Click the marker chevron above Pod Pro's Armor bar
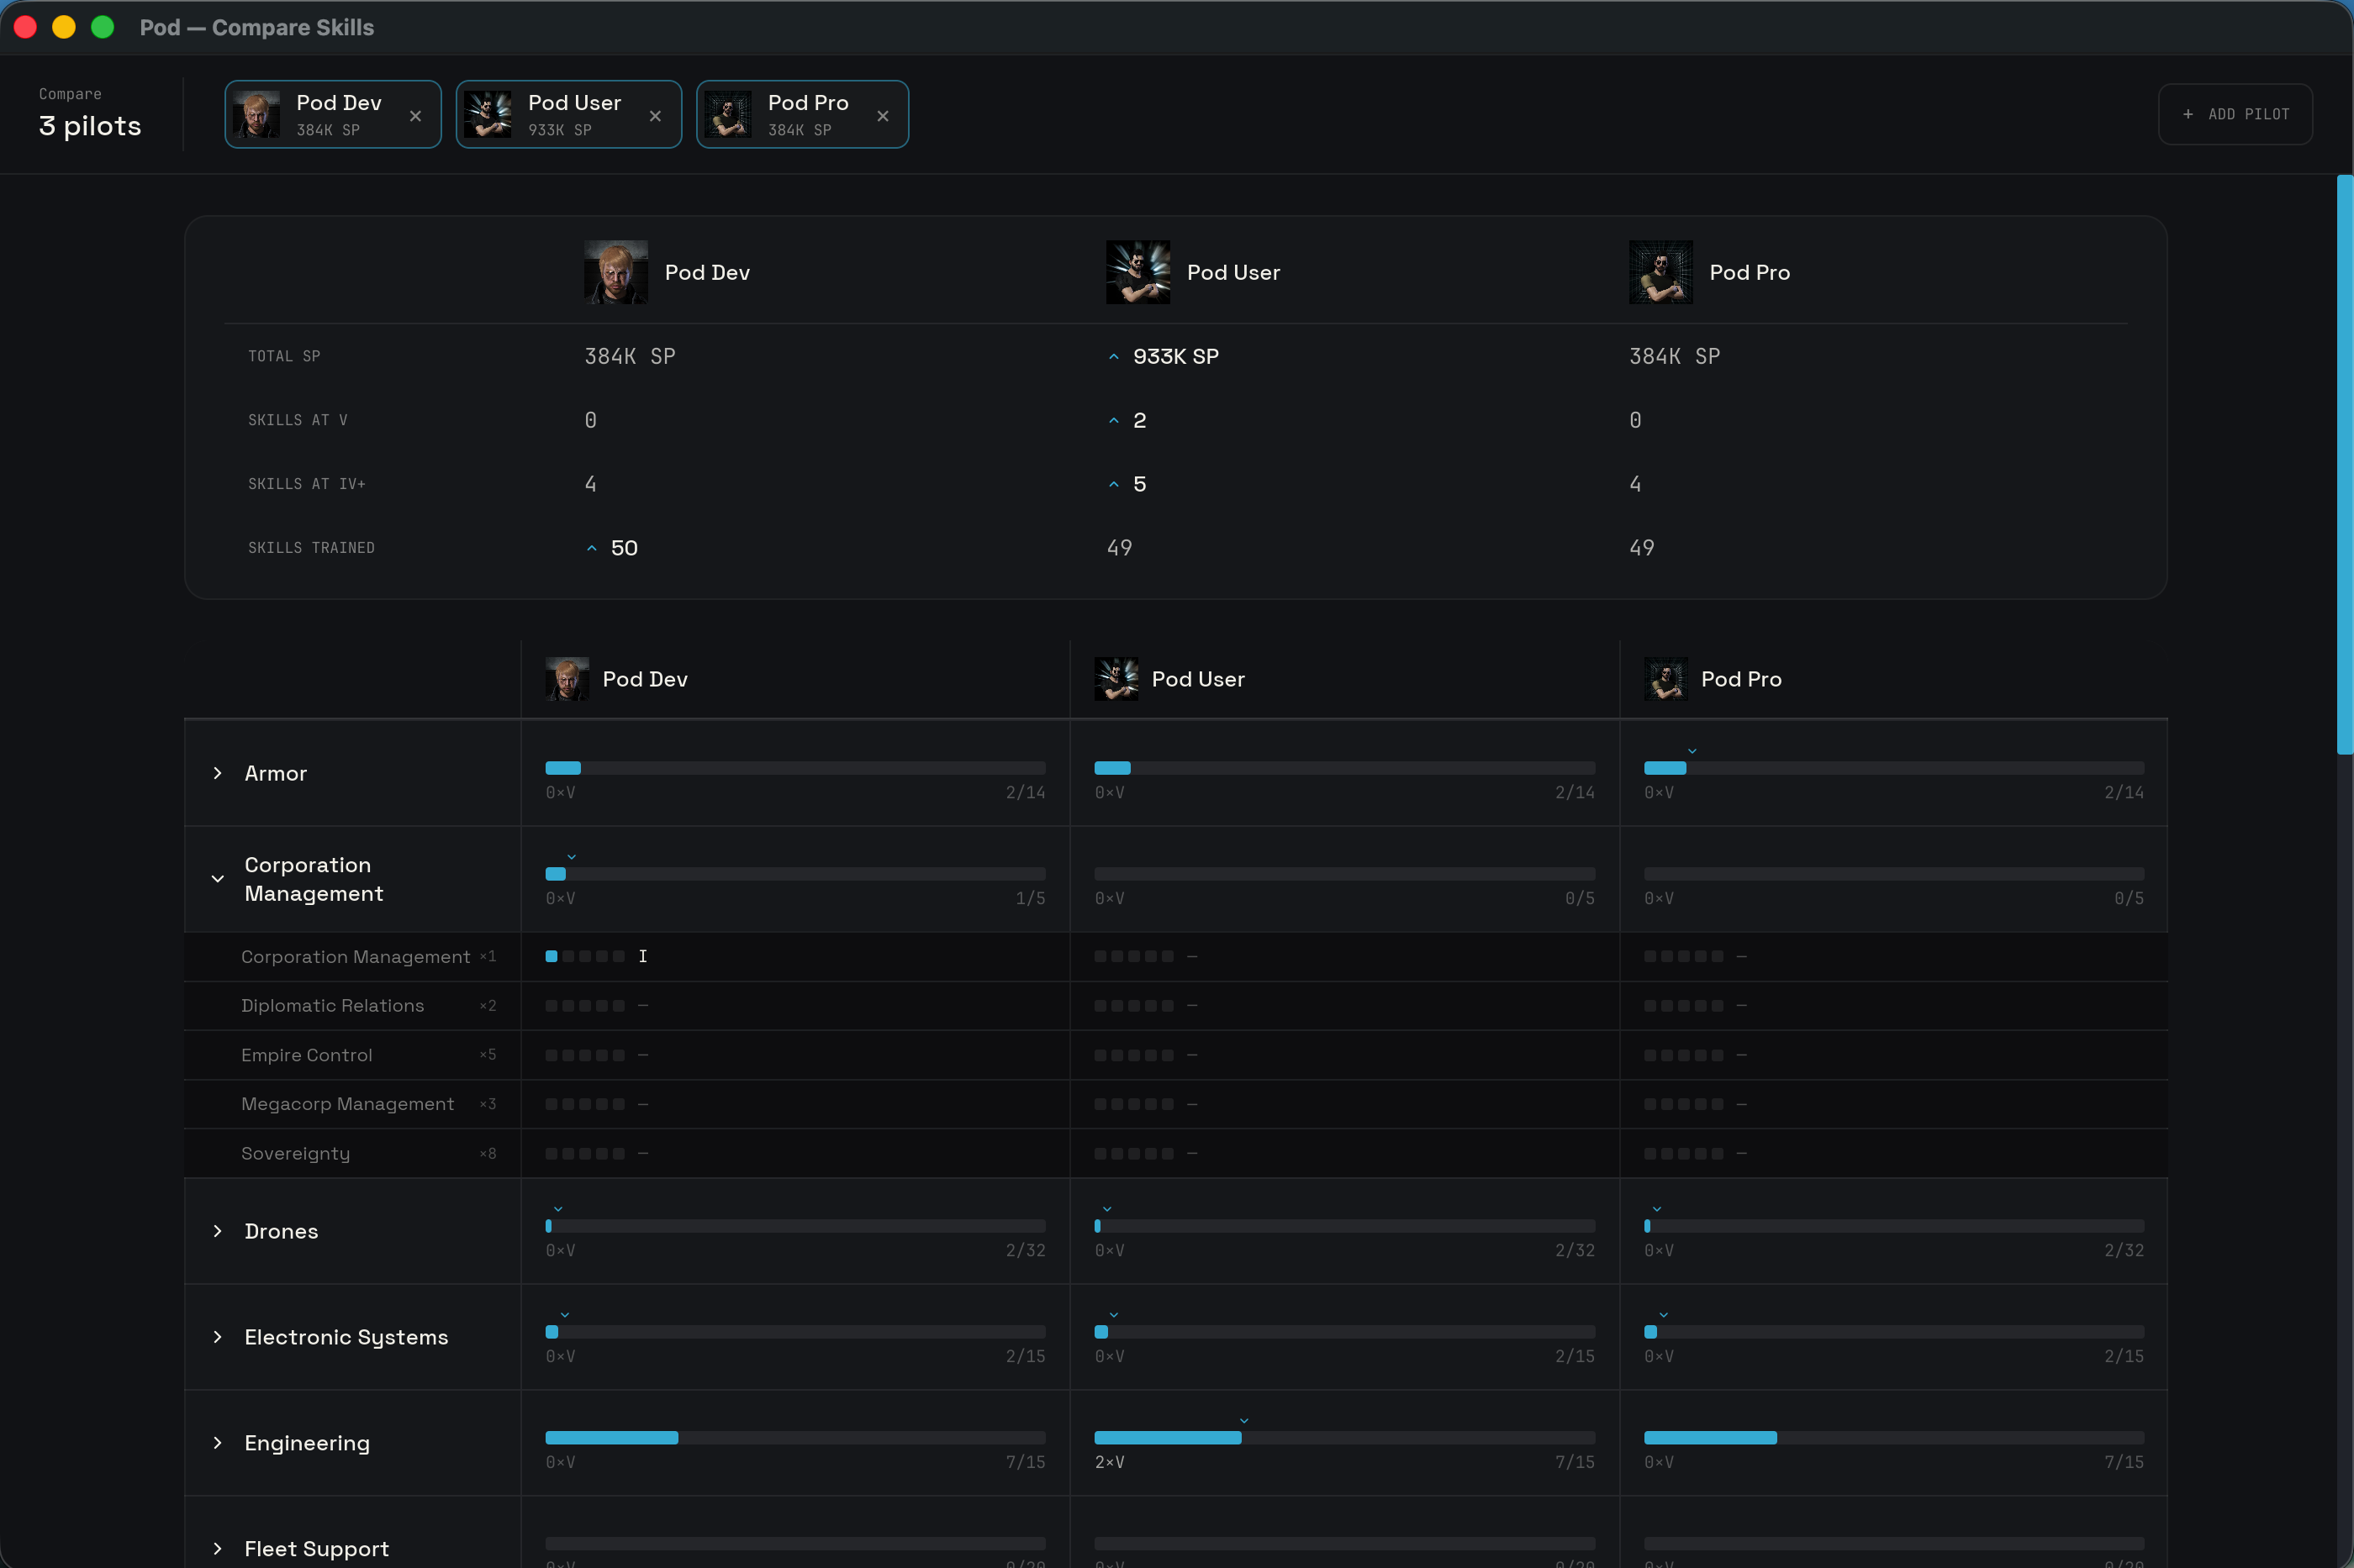This screenshot has height=1568, width=2354. point(1692,751)
